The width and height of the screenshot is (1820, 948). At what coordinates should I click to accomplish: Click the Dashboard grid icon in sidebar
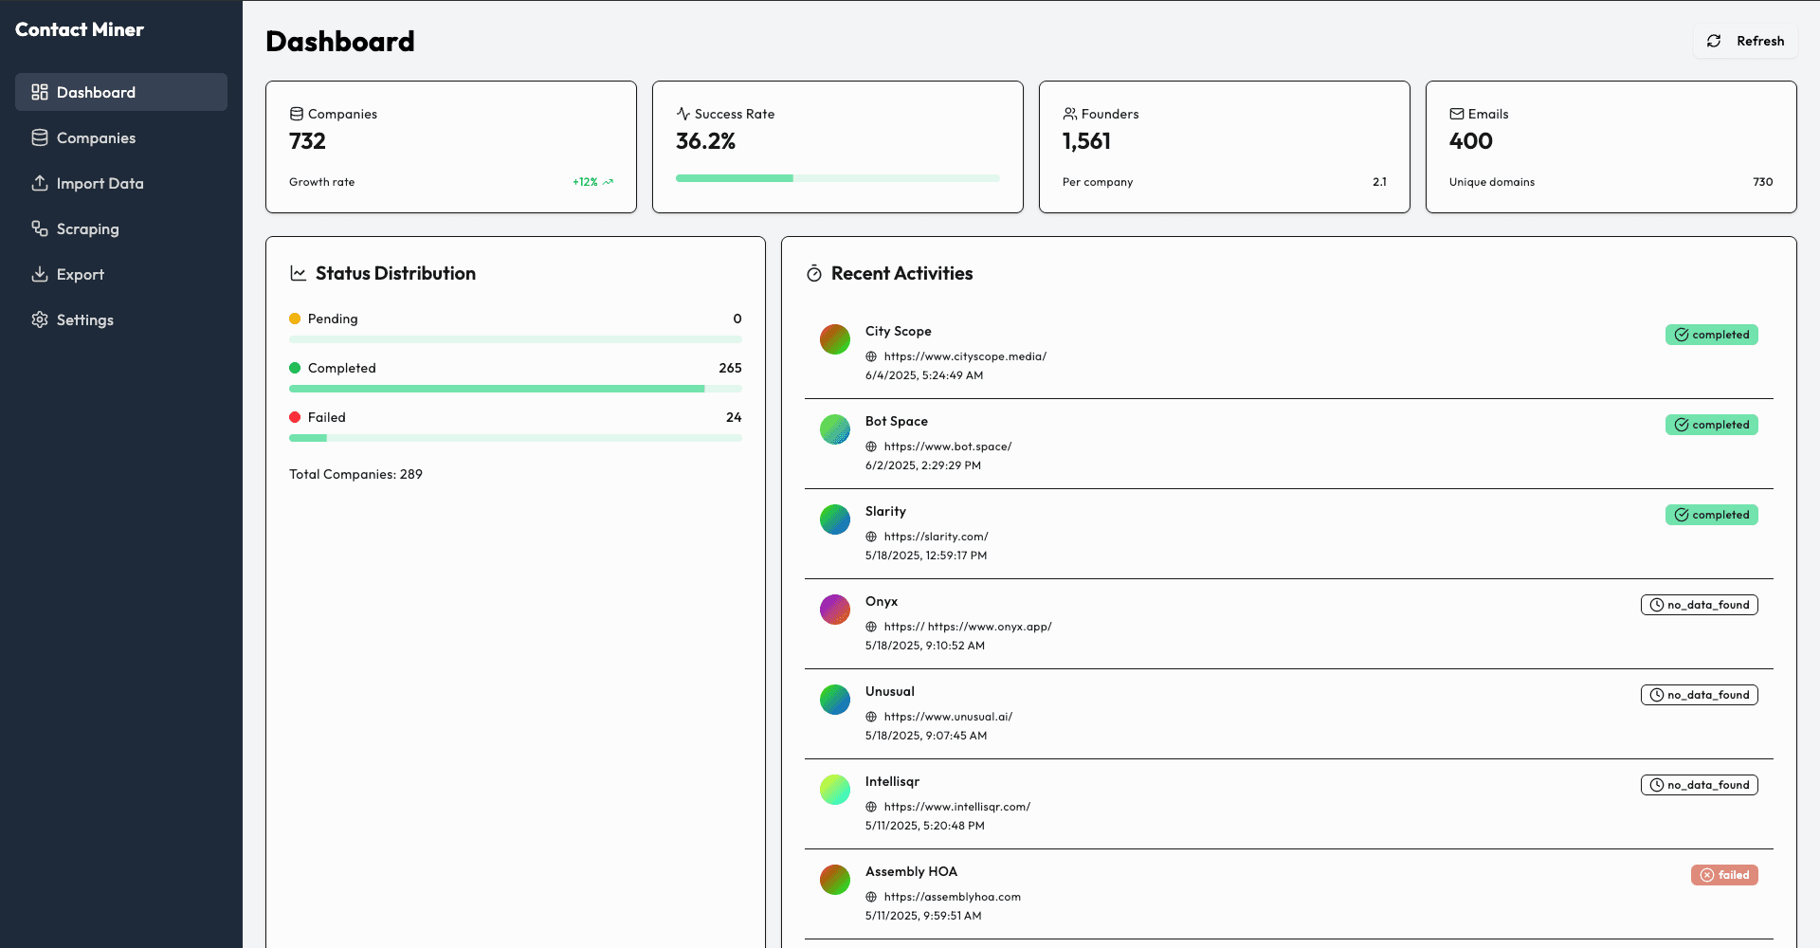click(x=40, y=92)
